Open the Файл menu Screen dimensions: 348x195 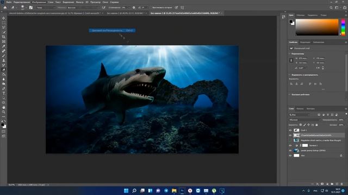[x=9, y=2]
